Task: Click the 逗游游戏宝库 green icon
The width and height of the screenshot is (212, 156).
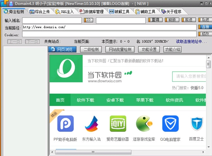Action: [144, 124]
